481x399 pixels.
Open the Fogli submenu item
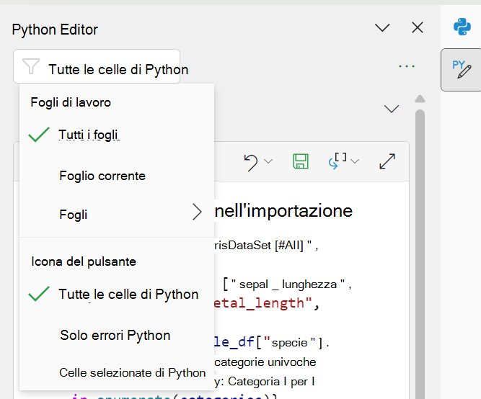pos(117,215)
